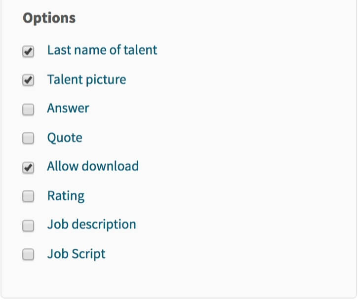Turn off the Allow download checkbox
This screenshot has height=300, width=358.
28,168
